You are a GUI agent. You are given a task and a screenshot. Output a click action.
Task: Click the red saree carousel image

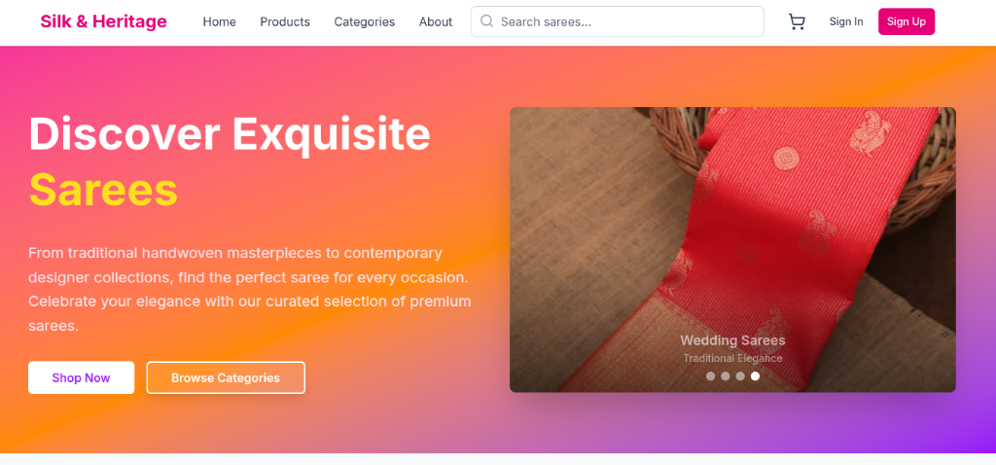pos(733,250)
